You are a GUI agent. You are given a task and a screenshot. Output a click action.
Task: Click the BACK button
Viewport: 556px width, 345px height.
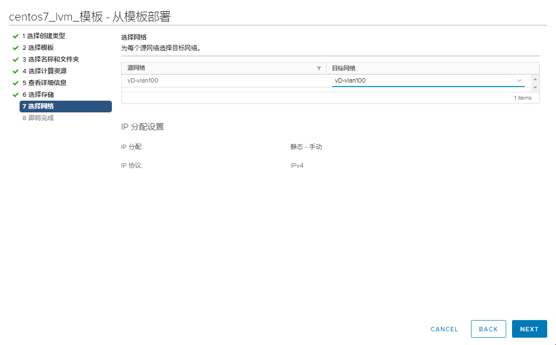tap(488, 329)
